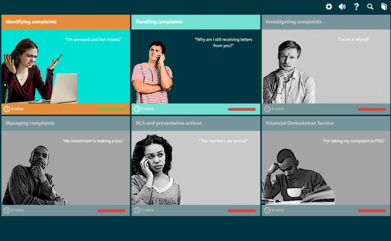Click the man with coffee cup image
This screenshot has width=391, height=241.
(298, 177)
